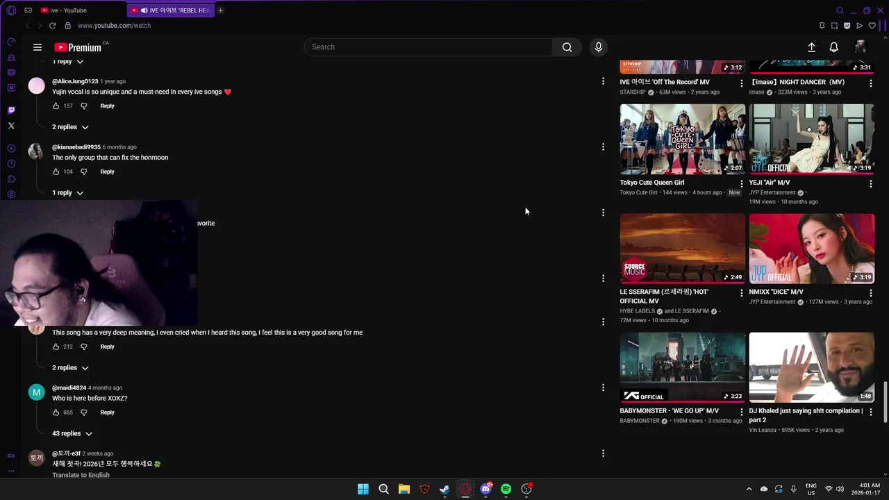The width and height of the screenshot is (889, 500).
Task: Click the page vertical scrollbar thumb
Action: click(885, 402)
